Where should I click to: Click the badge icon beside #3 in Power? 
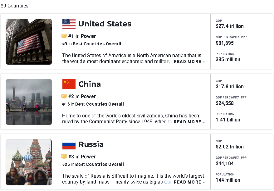[x=64, y=157]
